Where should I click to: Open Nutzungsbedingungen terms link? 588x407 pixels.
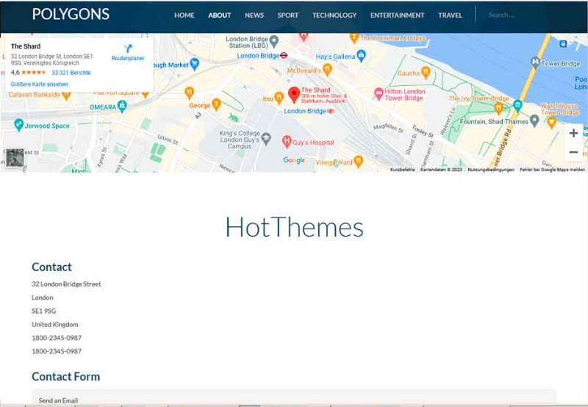point(491,170)
